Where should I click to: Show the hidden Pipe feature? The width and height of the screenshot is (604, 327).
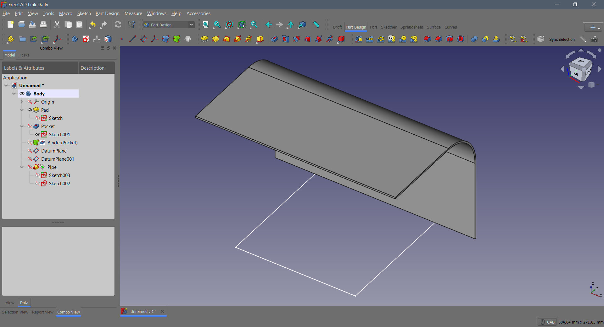30,167
